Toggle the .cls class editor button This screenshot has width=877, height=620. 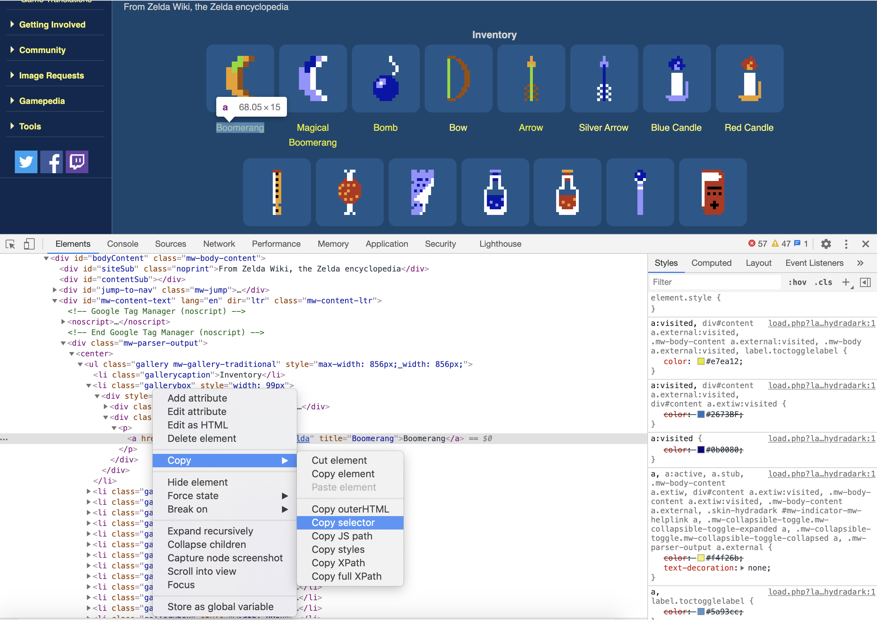(x=823, y=282)
